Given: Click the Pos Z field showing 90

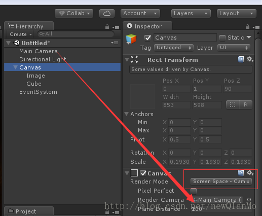Looking at the screenshot, I should click(x=238, y=89).
